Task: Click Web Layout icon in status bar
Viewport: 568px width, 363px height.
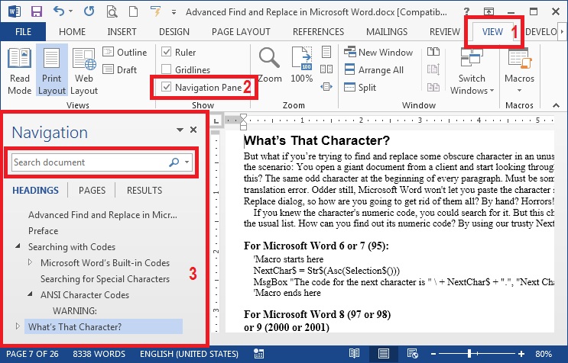Action: (x=412, y=354)
